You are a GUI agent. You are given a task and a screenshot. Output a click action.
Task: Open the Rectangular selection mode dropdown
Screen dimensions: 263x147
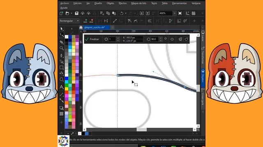point(69,21)
